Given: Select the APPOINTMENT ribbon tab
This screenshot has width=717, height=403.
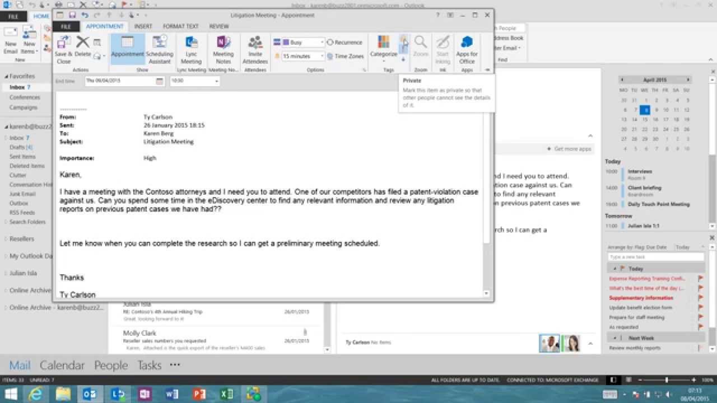Looking at the screenshot, I should (105, 26).
